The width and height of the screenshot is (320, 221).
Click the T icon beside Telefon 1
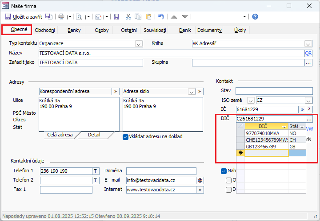pyautogui.click(x=95, y=171)
